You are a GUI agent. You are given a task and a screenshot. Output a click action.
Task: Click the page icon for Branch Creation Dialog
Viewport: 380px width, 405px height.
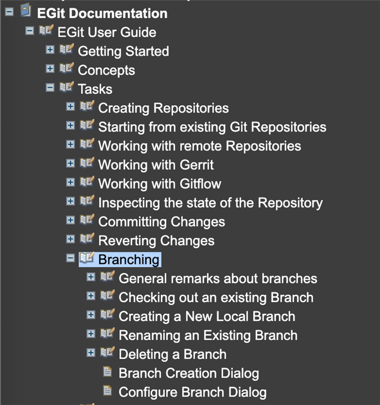pyautogui.click(x=108, y=371)
